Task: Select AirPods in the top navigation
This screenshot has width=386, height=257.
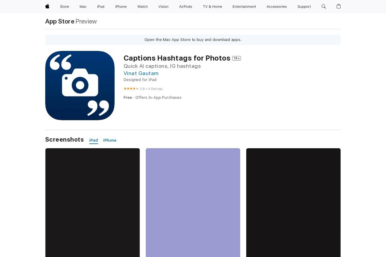Action: 185,7
